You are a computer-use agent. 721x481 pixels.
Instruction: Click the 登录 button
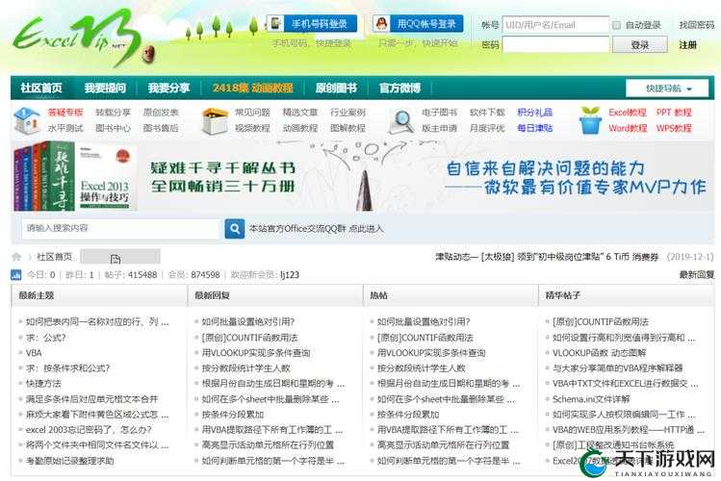(639, 44)
